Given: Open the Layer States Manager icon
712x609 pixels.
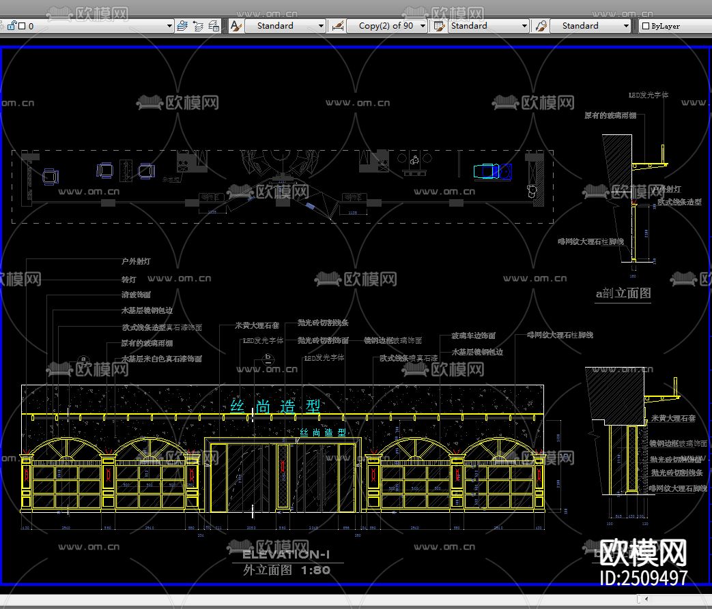Looking at the screenshot, I should (x=214, y=26).
